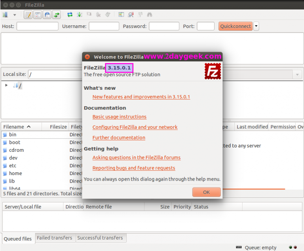Open Configuring FileZilla and your network link

(x=135, y=127)
